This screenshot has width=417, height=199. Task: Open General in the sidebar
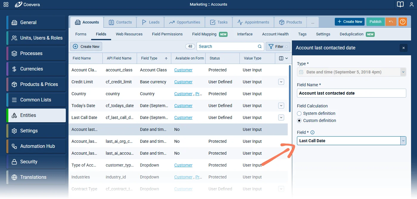pyautogui.click(x=36, y=23)
